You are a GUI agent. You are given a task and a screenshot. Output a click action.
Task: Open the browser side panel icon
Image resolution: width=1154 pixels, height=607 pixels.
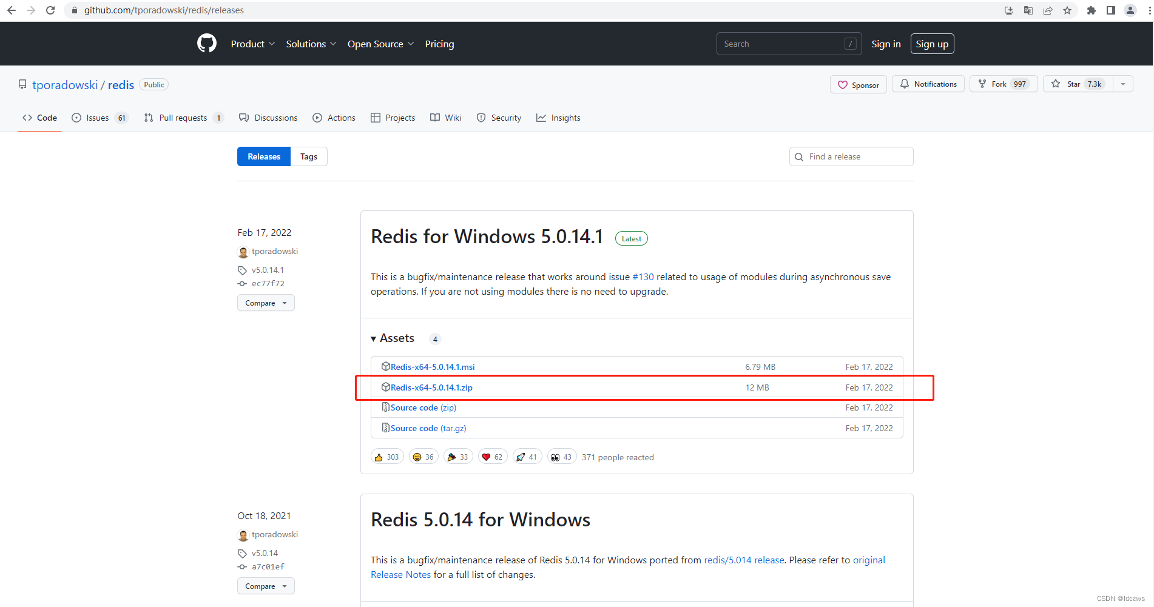(x=1111, y=10)
